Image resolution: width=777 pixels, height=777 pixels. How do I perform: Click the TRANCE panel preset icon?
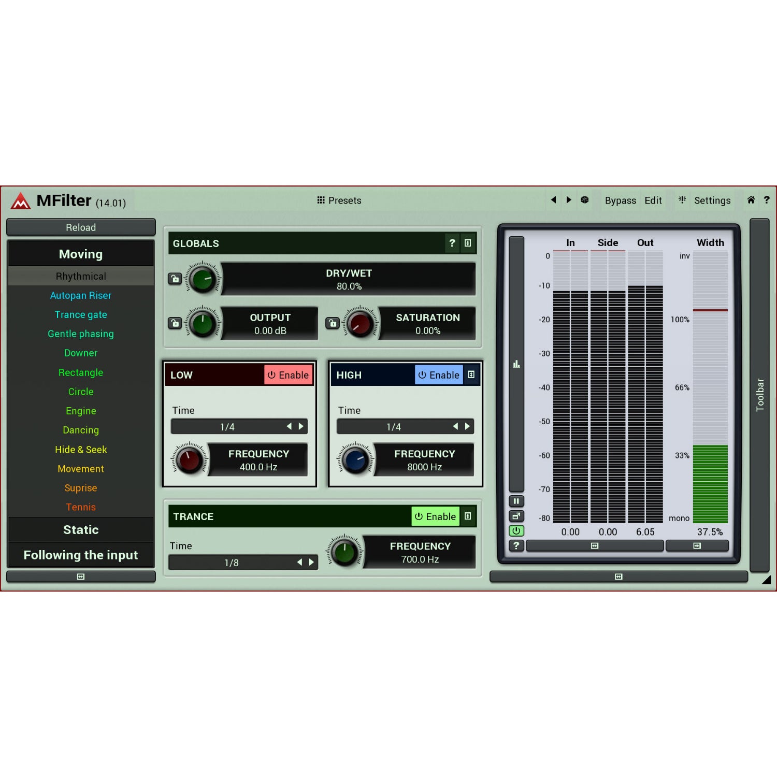tap(468, 516)
